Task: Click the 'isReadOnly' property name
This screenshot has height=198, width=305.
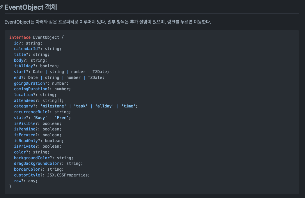Action: [26, 141]
